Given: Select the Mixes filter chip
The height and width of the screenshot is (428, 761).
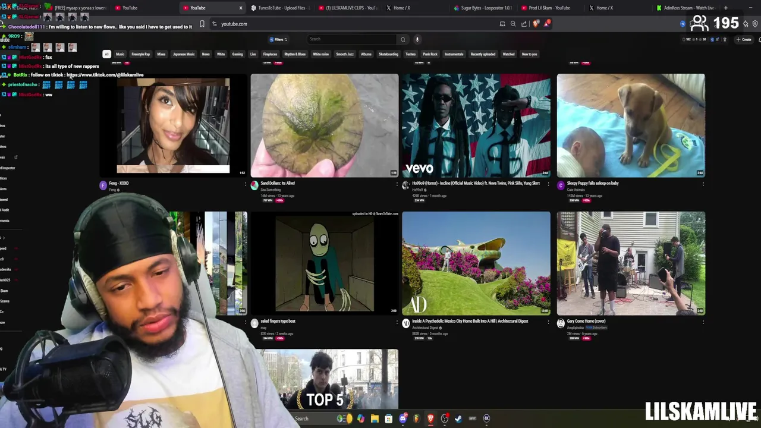Looking at the screenshot, I should coord(161,54).
